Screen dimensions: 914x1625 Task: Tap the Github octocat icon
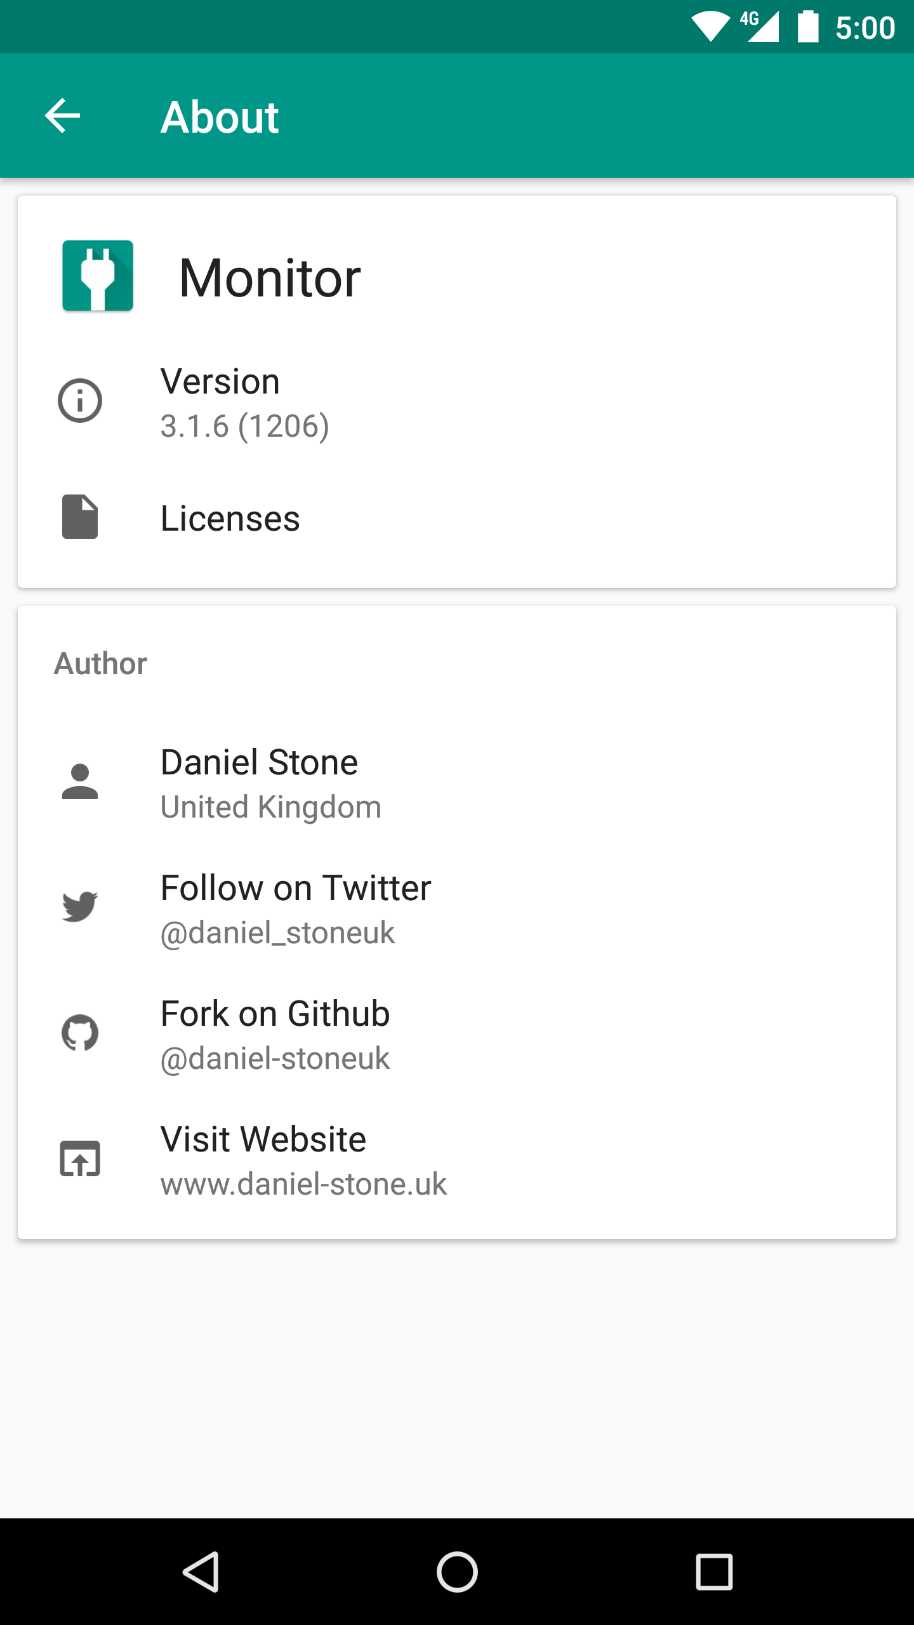pos(80,1033)
